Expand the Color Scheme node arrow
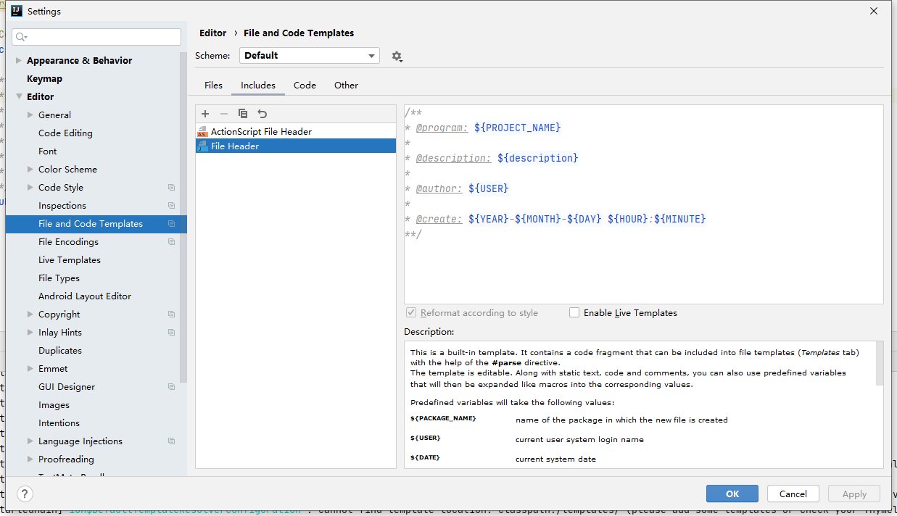 (30, 170)
